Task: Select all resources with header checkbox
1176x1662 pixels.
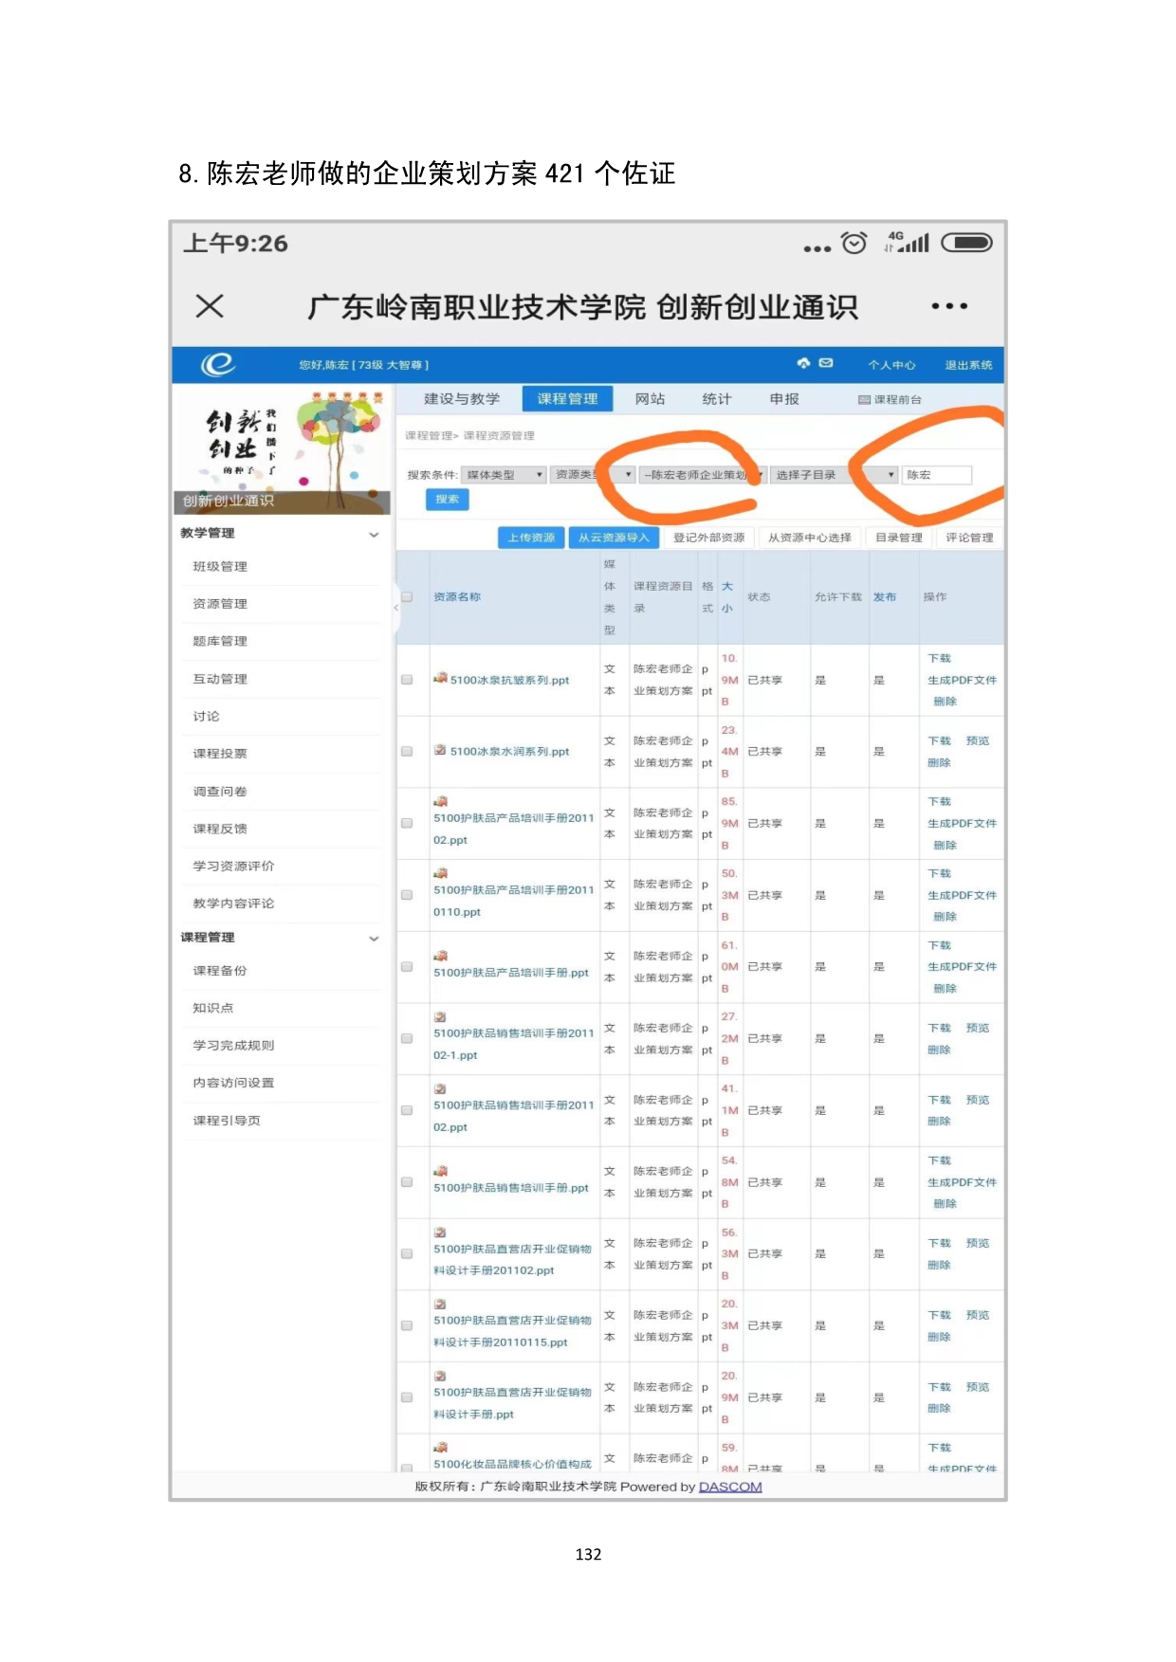Action: [407, 597]
